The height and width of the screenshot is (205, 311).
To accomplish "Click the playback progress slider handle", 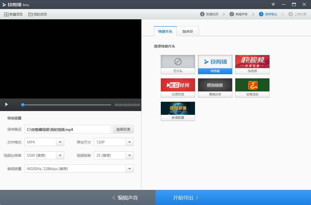I will tap(23, 105).
